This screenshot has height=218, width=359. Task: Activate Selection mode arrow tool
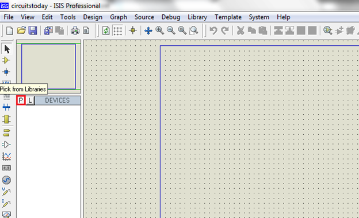[7, 49]
